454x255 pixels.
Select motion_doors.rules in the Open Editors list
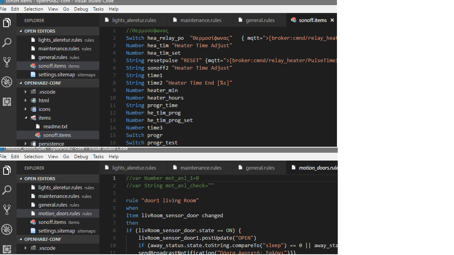point(59,213)
